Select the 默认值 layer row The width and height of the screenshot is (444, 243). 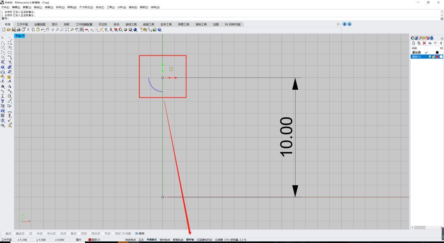[x=427, y=52]
